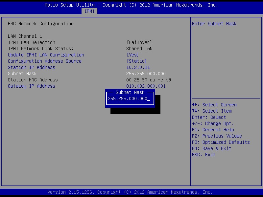Click the Shared LAN link status value

[139, 49]
